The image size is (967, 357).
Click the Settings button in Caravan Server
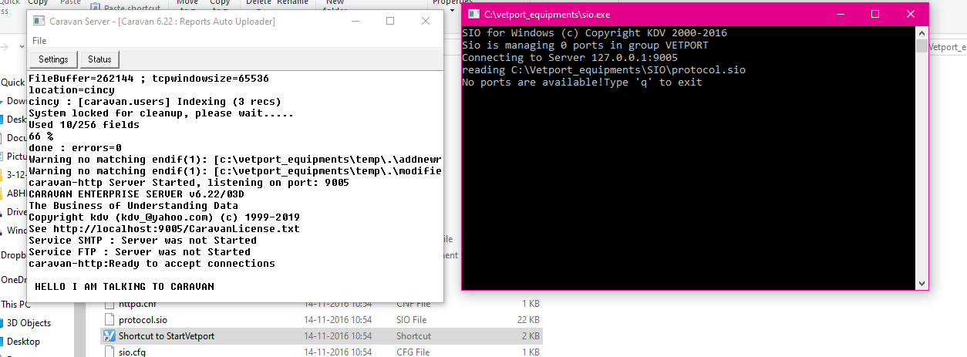pyautogui.click(x=54, y=59)
